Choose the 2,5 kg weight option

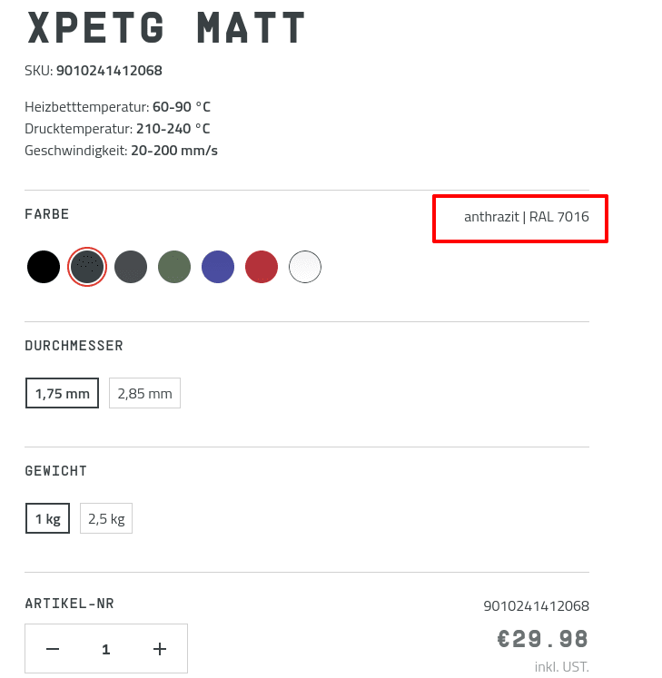click(x=106, y=519)
